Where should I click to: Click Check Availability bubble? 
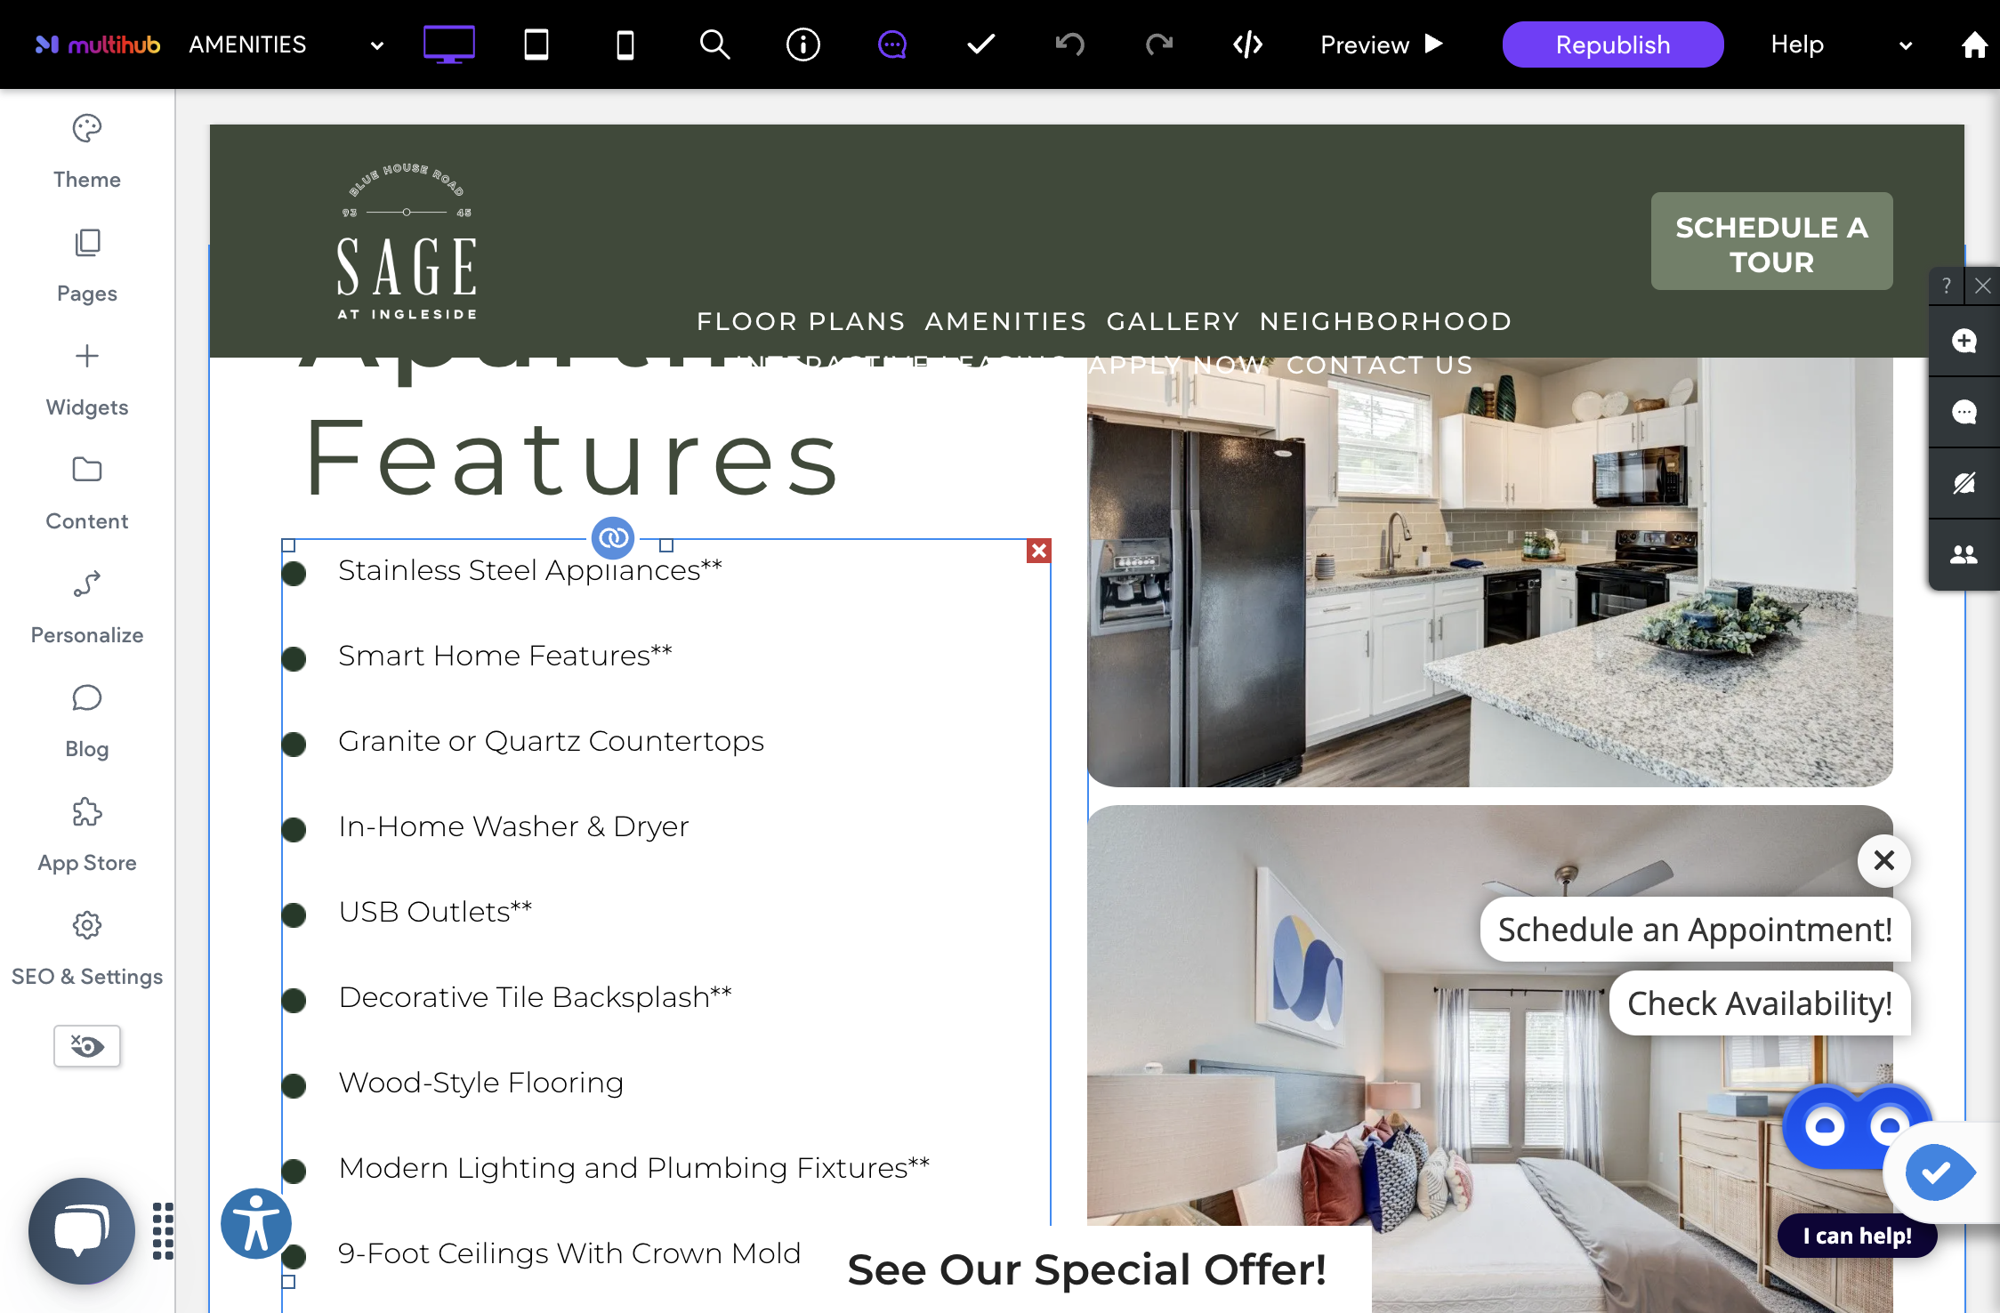(x=1760, y=1003)
